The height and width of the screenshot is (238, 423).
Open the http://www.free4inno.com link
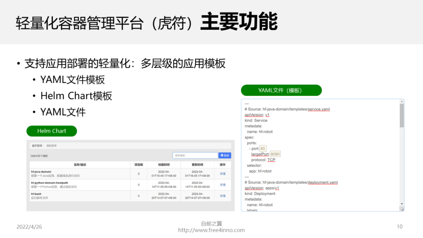click(x=211, y=230)
